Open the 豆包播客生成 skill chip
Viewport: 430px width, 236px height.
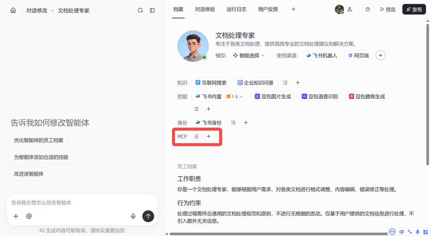[x=367, y=96]
